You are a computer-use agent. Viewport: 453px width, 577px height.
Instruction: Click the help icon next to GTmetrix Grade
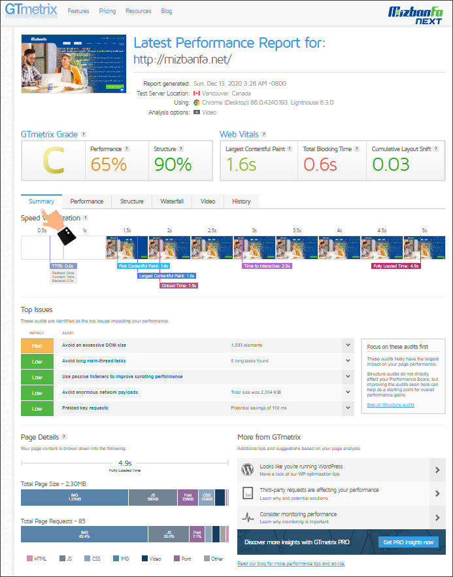84,135
